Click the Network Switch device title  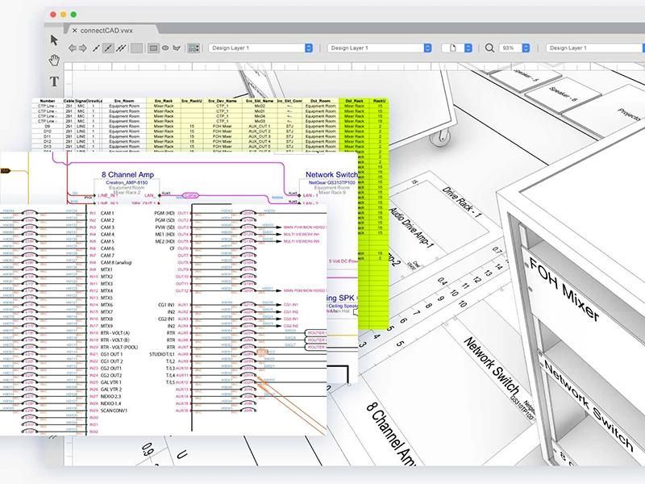[331, 173]
